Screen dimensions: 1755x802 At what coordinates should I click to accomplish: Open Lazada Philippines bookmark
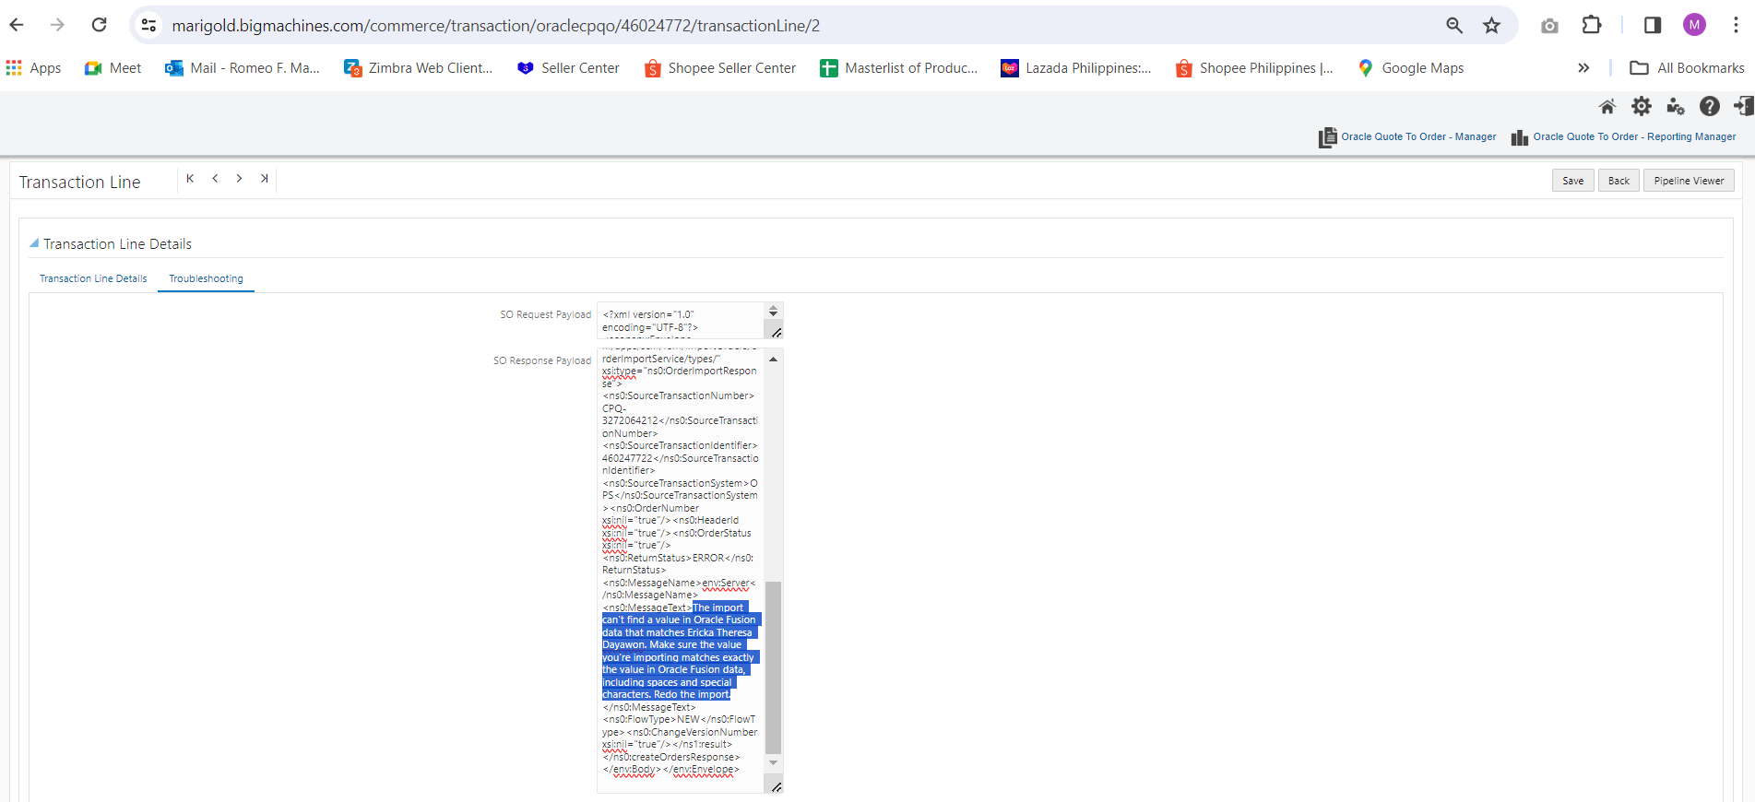(1076, 68)
